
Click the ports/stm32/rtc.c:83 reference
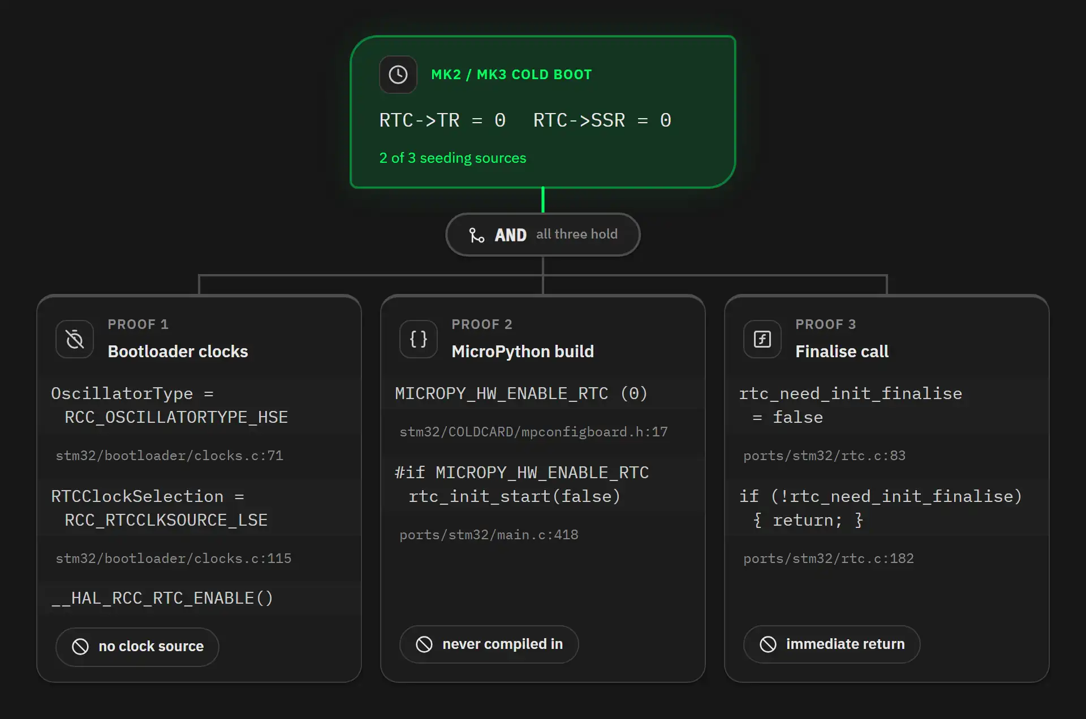[x=824, y=456]
